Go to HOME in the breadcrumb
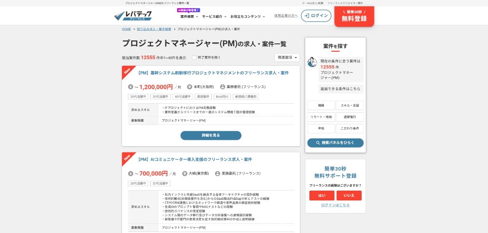 pos(126,29)
